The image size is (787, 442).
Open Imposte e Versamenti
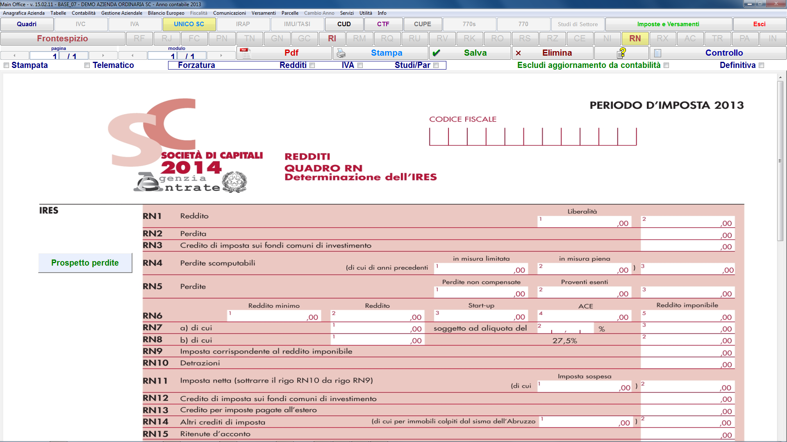668,24
